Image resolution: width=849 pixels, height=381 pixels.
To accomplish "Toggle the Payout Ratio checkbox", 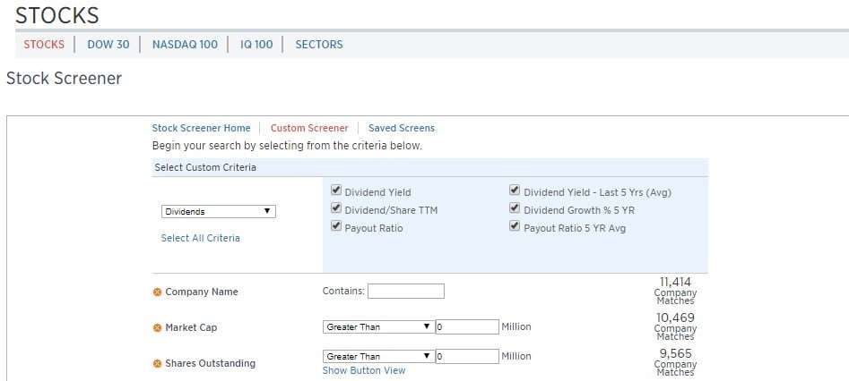I will [x=336, y=226].
